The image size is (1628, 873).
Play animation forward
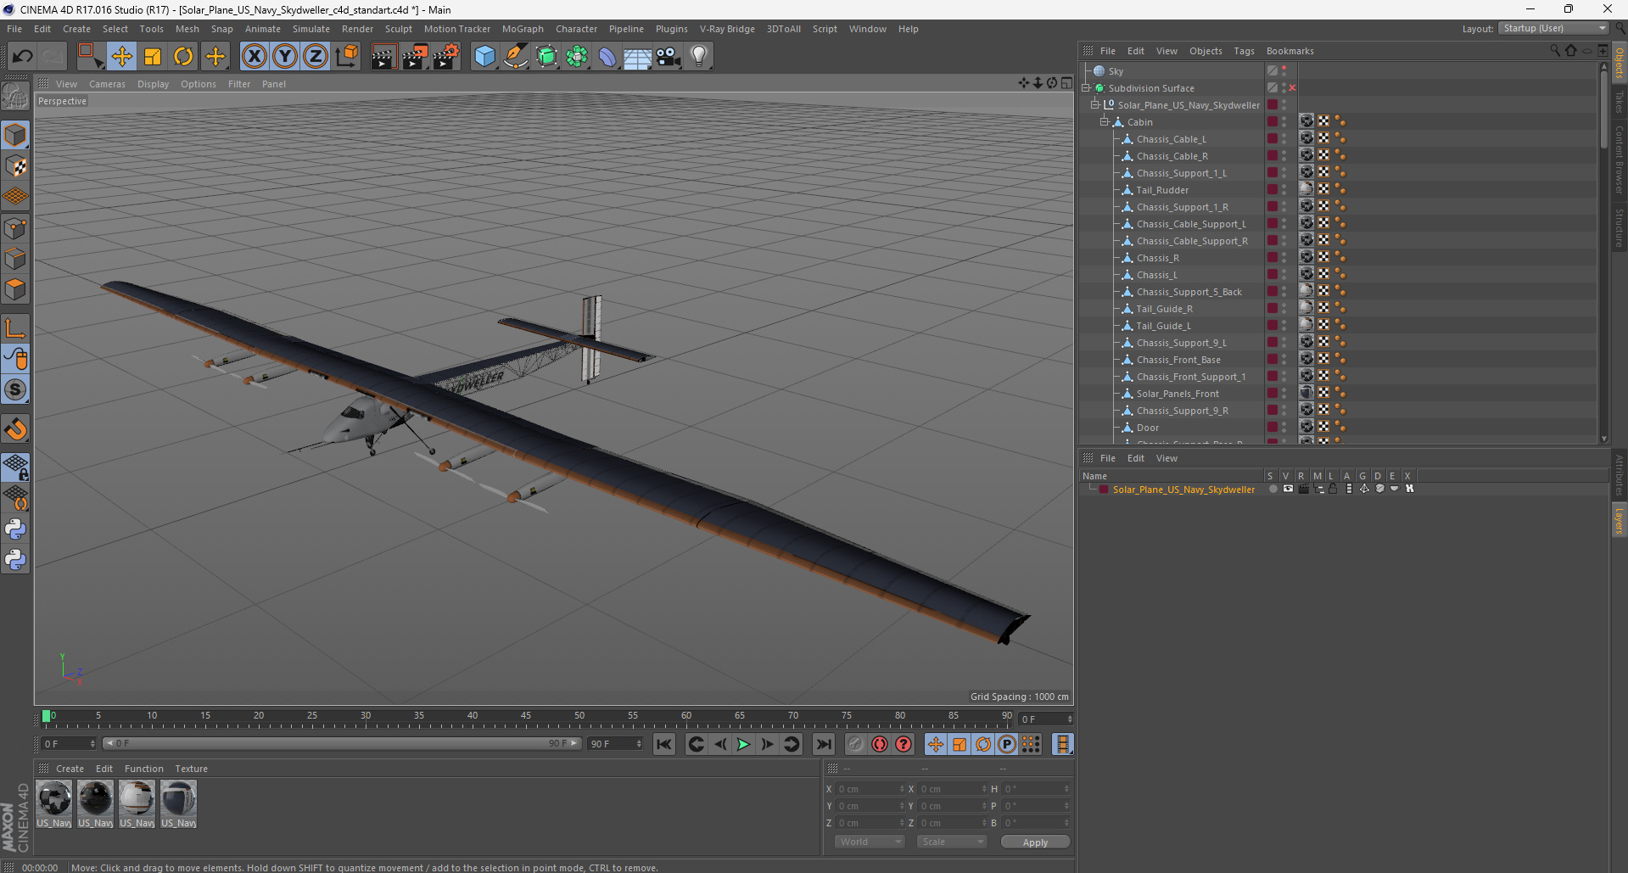coord(743,744)
